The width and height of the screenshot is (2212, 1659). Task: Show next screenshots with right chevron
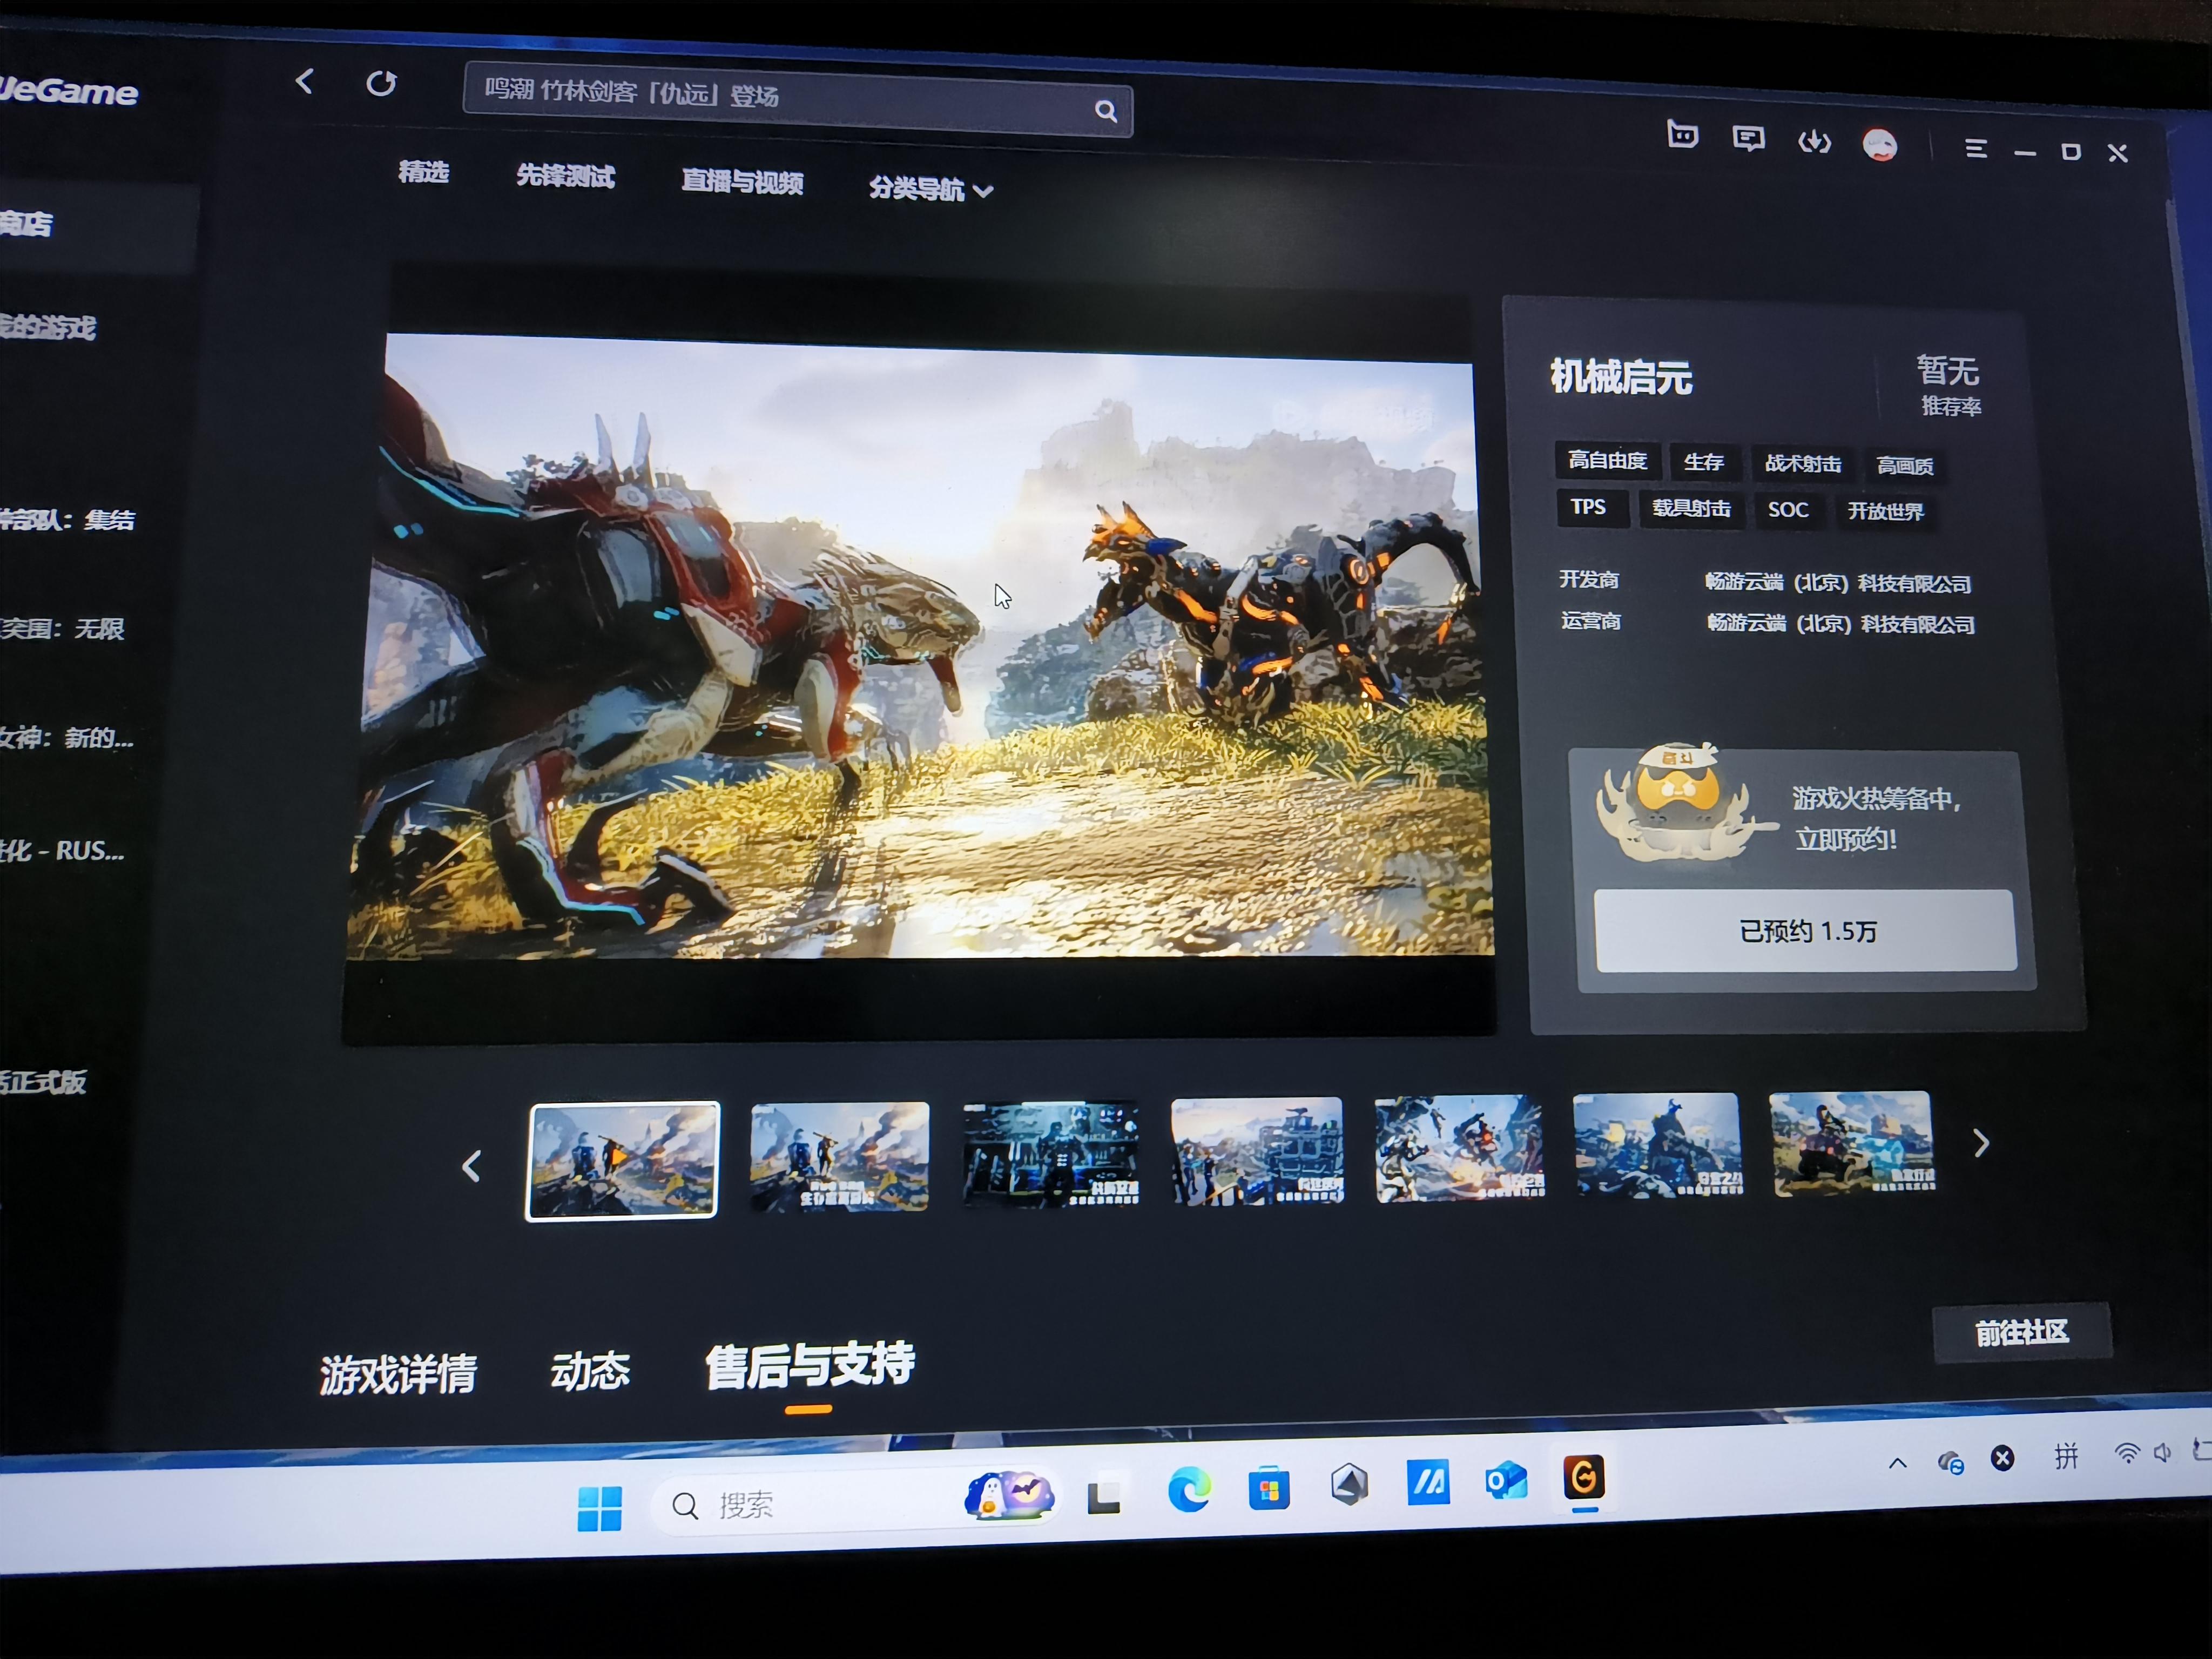point(1981,1143)
